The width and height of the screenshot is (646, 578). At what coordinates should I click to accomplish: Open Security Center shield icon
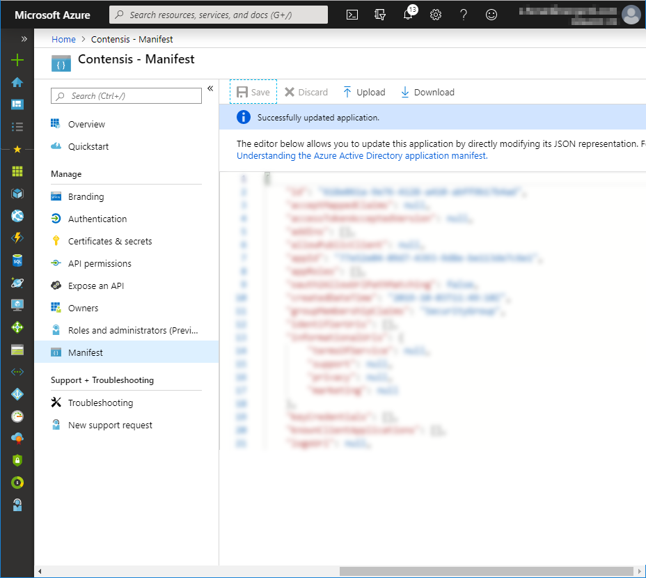17,460
